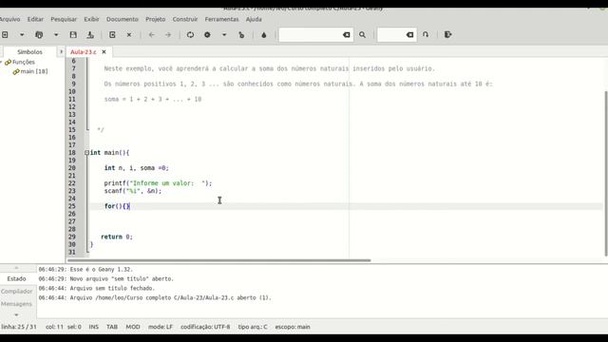608x342 pixels.
Task: Navigate forward arrow in toolbar
Action: tap(168, 35)
